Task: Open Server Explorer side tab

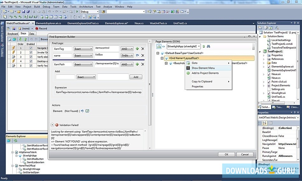Action: coord(2,32)
